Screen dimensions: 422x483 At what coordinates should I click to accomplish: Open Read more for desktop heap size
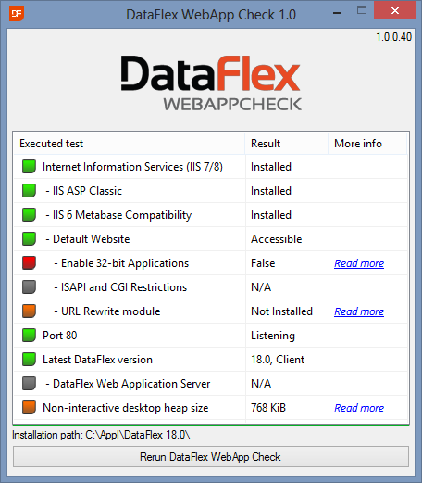click(359, 408)
